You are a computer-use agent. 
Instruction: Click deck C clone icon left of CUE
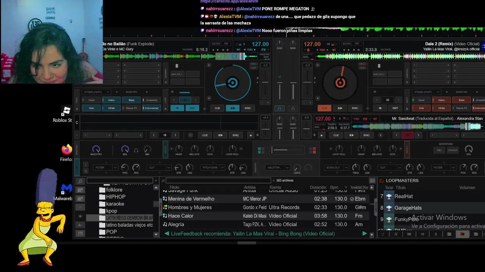click(x=191, y=135)
